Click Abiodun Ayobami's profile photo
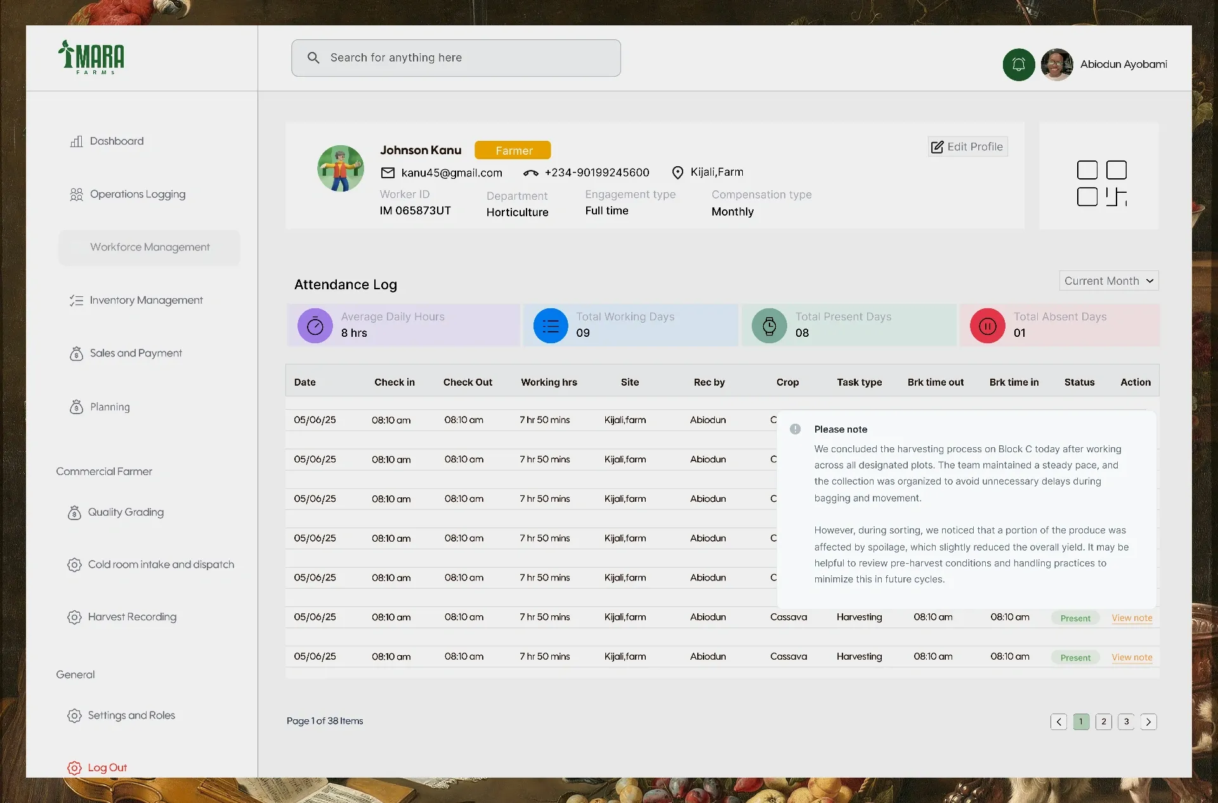Image resolution: width=1218 pixels, height=803 pixels. [1056, 64]
